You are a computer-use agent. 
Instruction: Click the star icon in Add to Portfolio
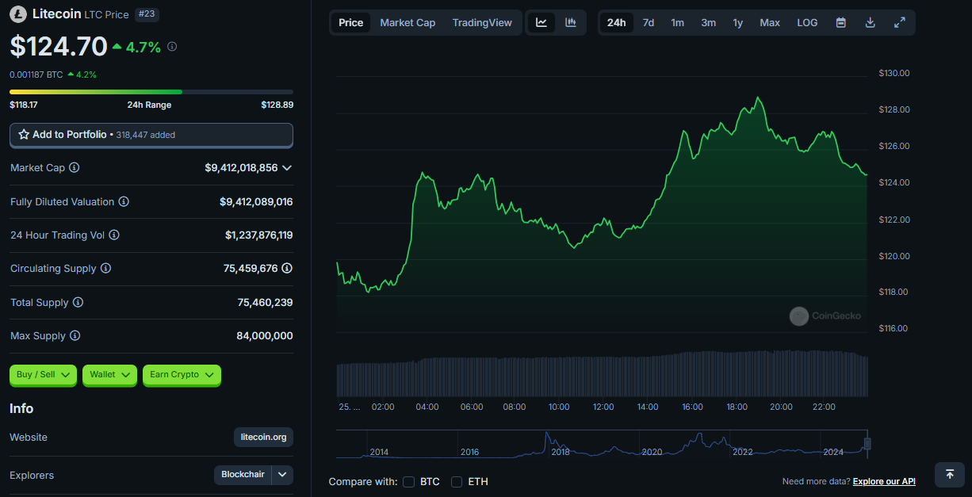(24, 135)
